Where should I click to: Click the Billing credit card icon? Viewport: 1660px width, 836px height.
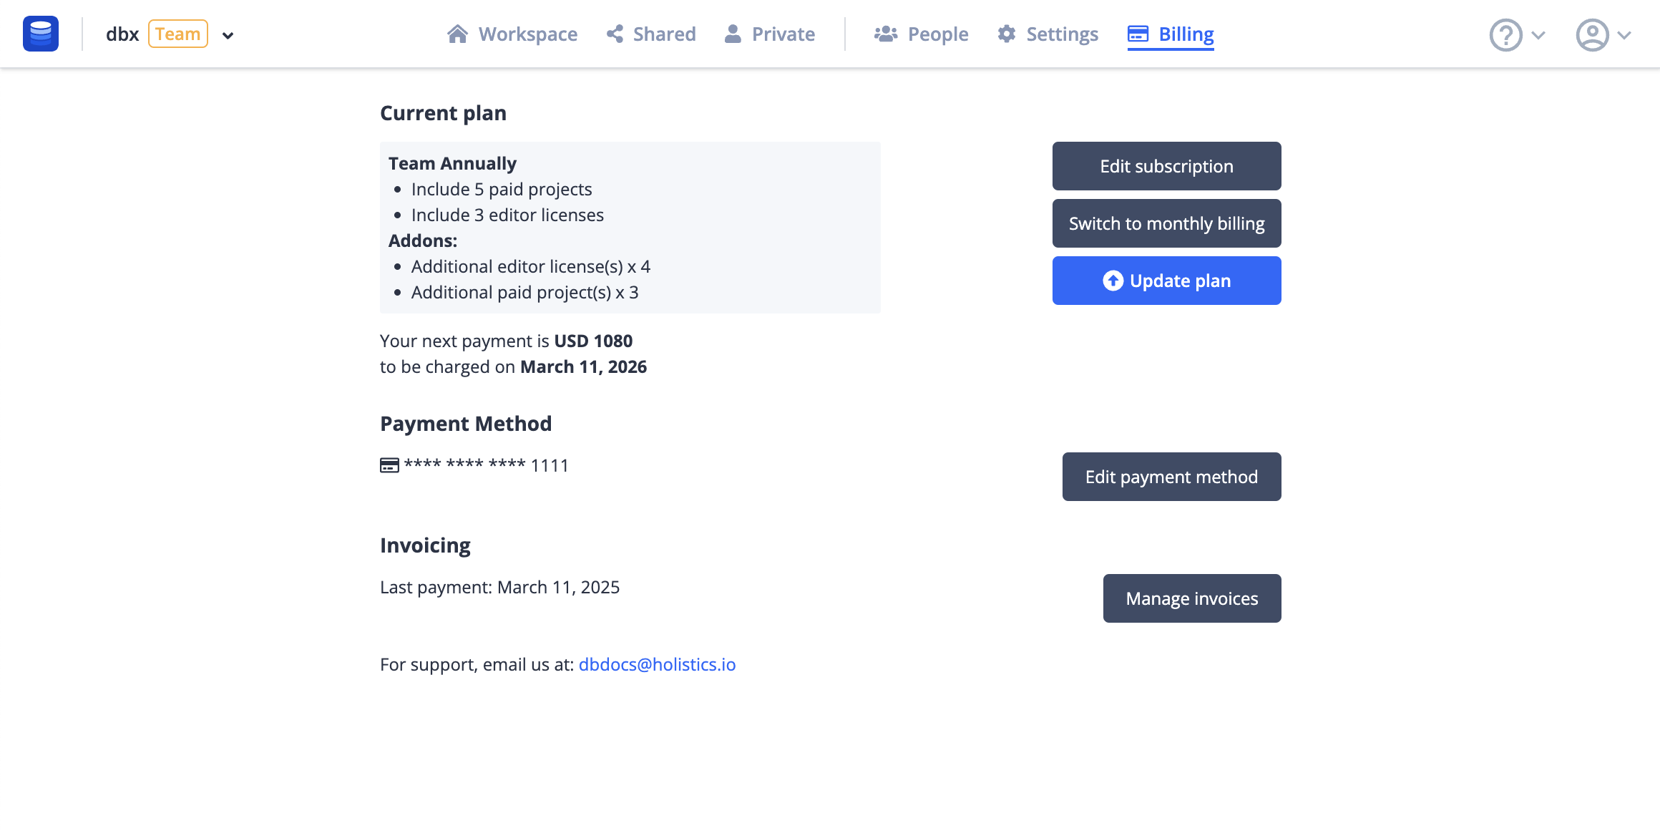pyautogui.click(x=1138, y=34)
